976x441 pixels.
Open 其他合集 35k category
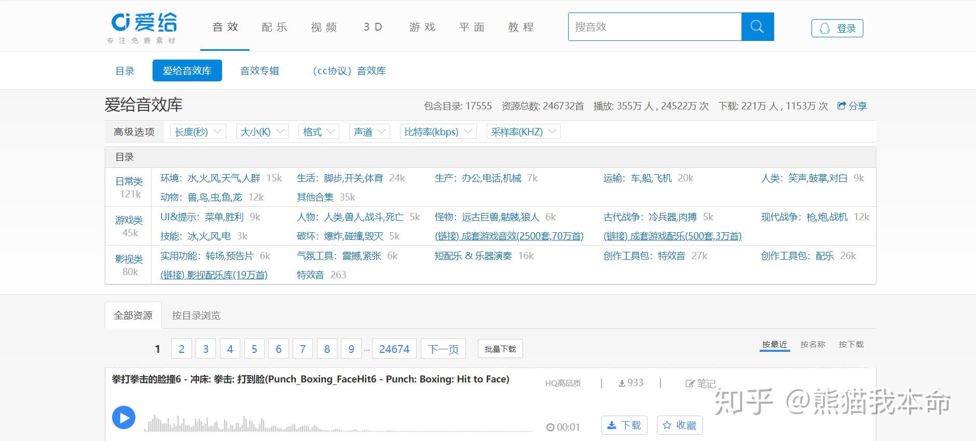326,197
